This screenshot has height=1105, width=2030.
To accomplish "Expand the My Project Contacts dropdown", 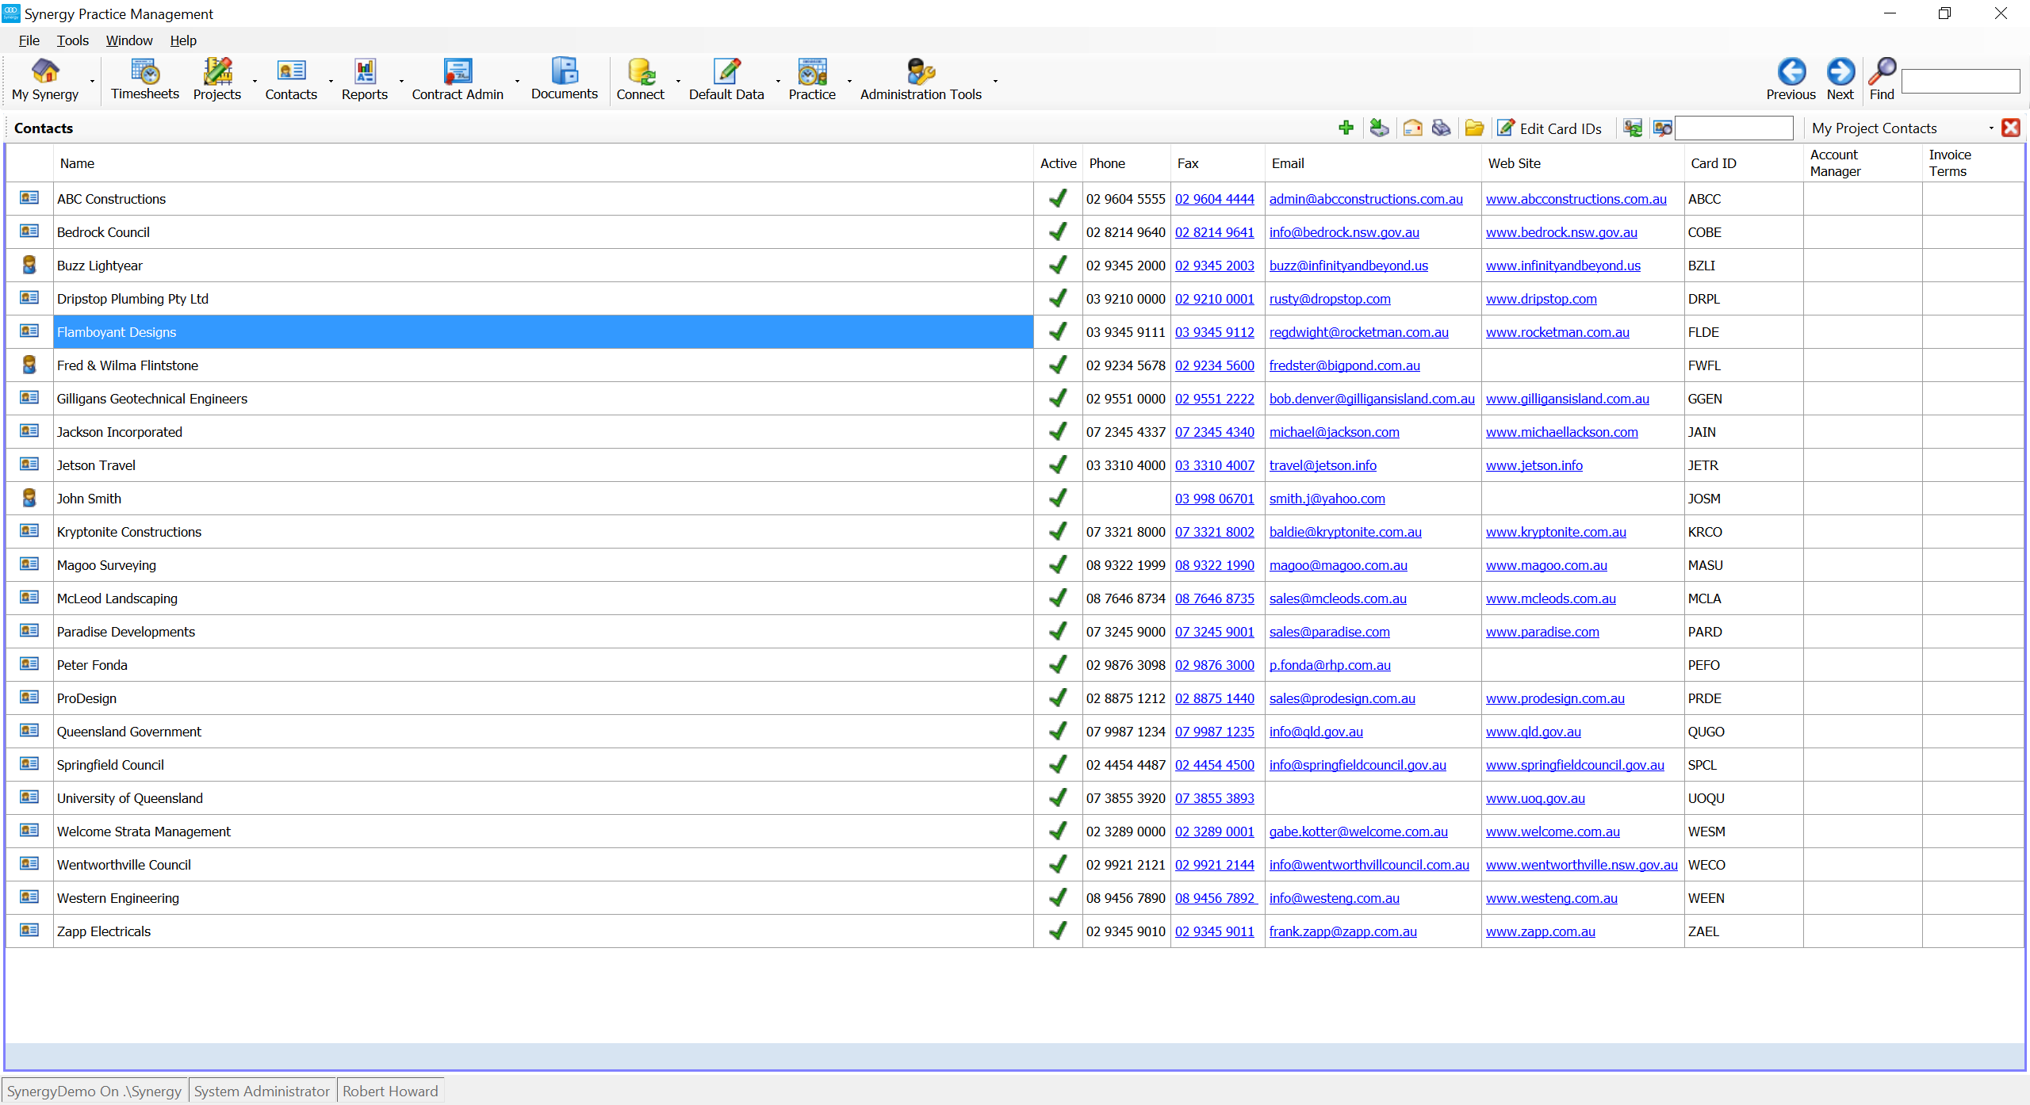I will tap(1990, 128).
